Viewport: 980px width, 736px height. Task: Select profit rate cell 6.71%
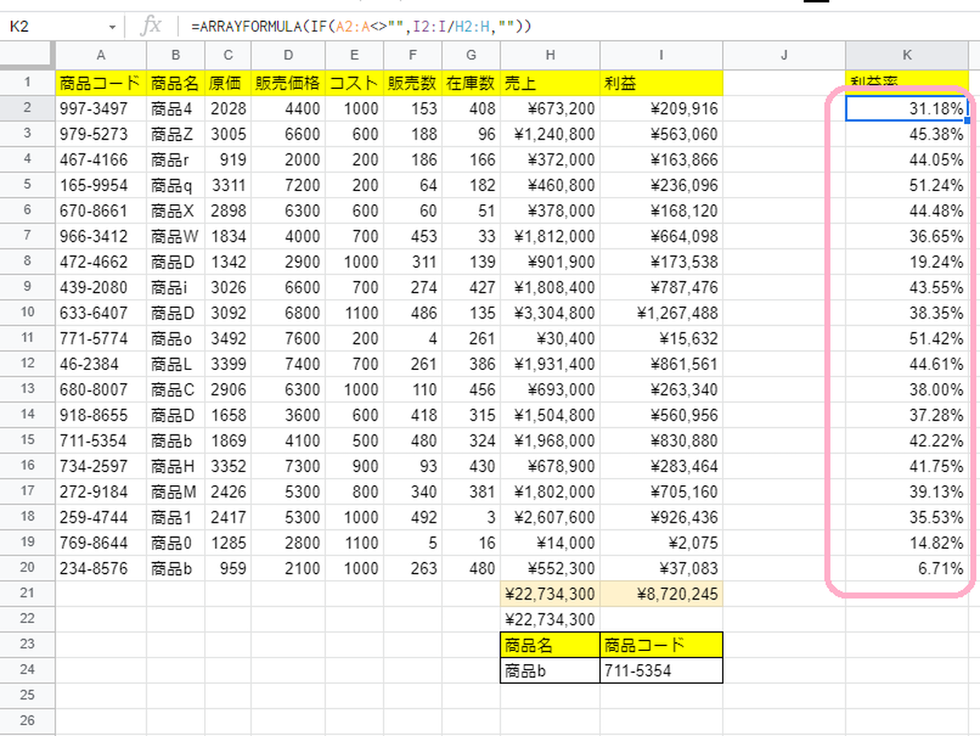[907, 569]
